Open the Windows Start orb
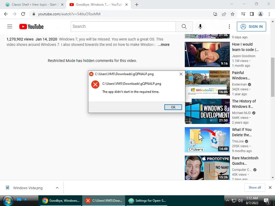 point(8,201)
